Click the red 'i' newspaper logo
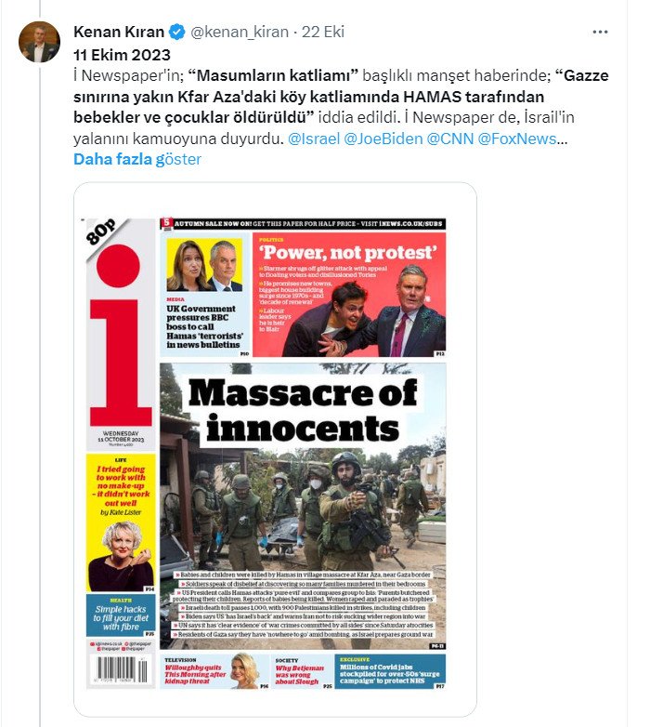This screenshot has height=727, width=650. click(x=121, y=335)
